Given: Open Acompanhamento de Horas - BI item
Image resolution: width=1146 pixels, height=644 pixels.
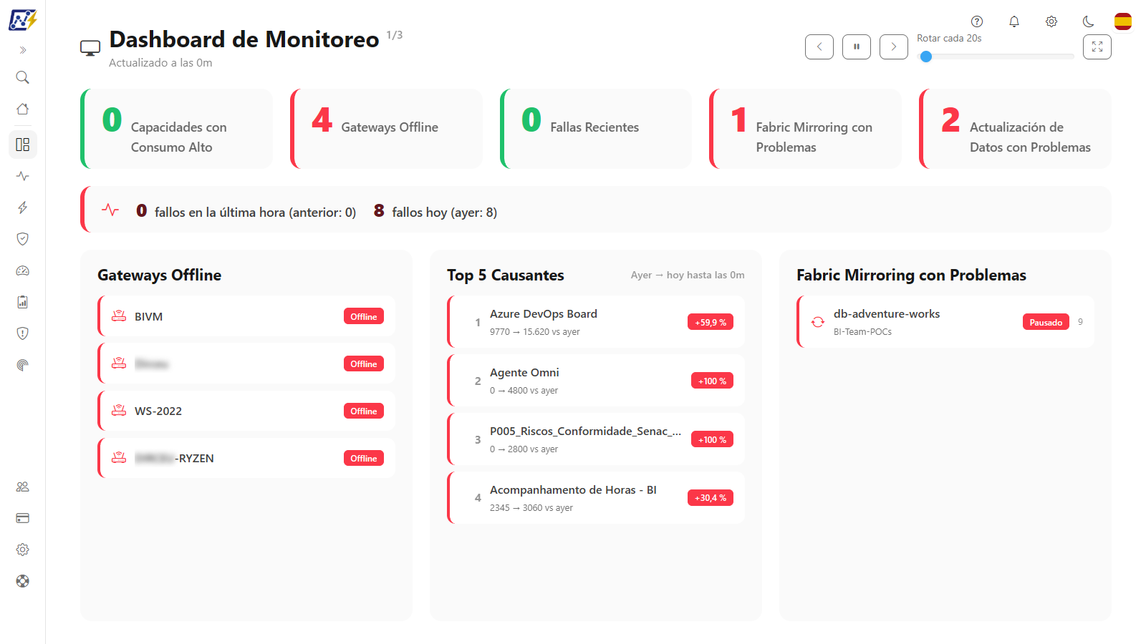Looking at the screenshot, I should [x=596, y=498].
